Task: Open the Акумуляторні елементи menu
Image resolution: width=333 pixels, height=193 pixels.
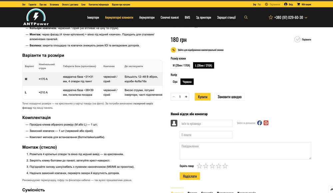Action: 119,17
